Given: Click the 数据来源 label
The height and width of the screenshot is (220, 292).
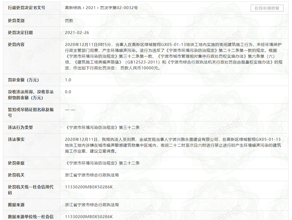Looking at the screenshot, I should pos(16,205).
